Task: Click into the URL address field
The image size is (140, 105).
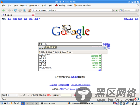Action: [72, 10]
